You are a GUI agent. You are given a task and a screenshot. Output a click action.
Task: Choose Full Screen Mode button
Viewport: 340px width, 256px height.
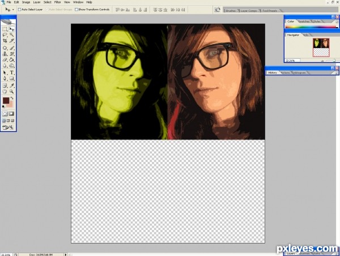[x=12, y=121]
